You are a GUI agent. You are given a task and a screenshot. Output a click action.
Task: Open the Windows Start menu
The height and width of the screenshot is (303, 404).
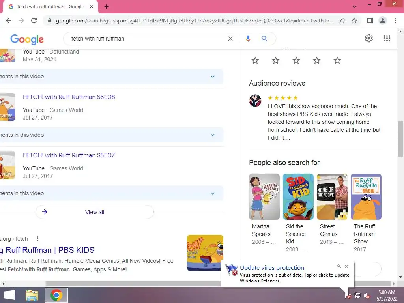(x=9, y=295)
